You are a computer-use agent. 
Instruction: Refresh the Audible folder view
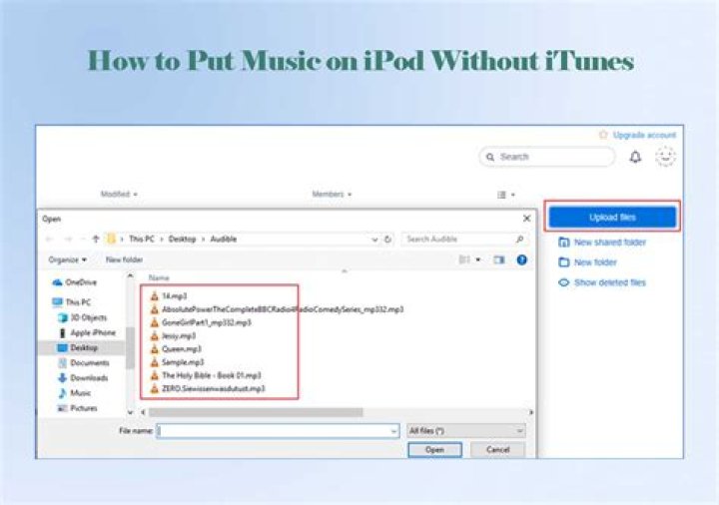pos(387,240)
